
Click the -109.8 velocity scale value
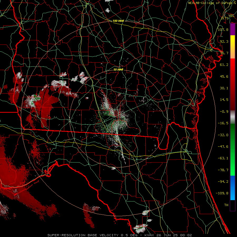[222, 193]
